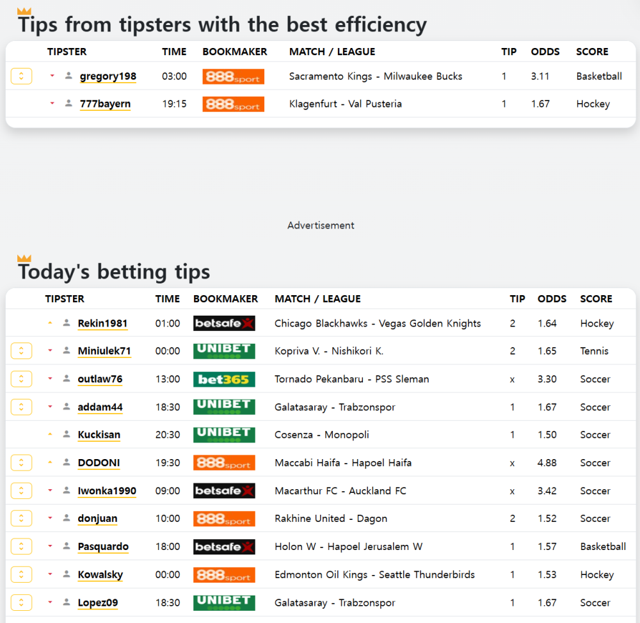This screenshot has width=640, height=623.
Task: Select Edmonton Oil Kings - Seattle Thunderbirds match
Action: (x=374, y=575)
